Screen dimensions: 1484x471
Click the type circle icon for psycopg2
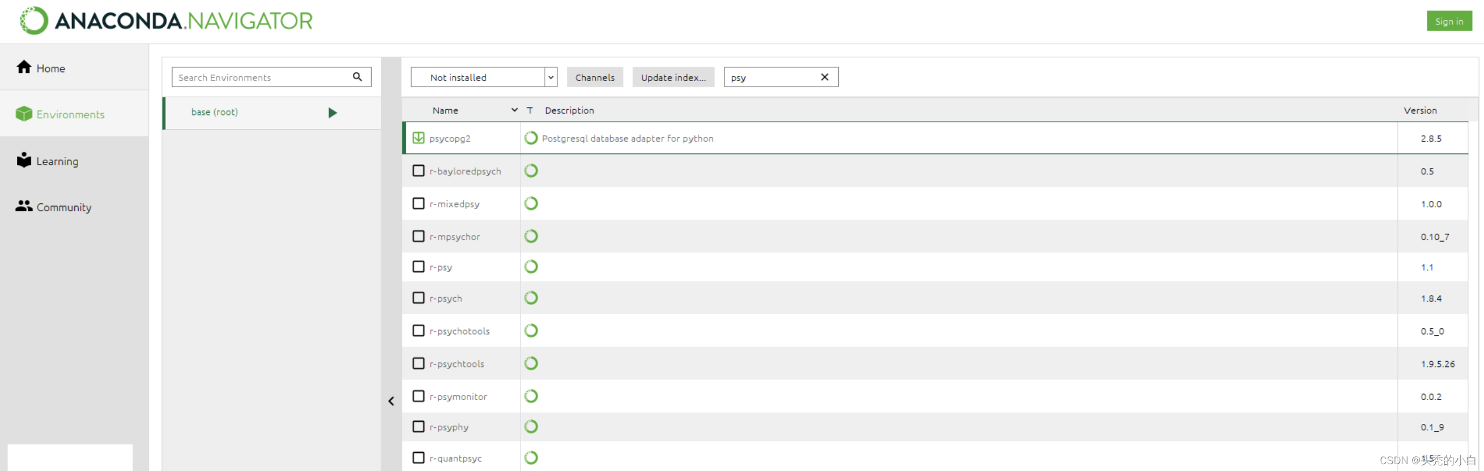point(531,138)
